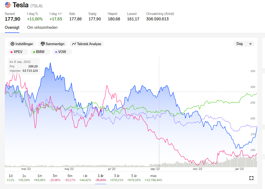265x189 pixels.
Task: Click the tooltip Volumen 53.713.124
Action: pos(30,71)
